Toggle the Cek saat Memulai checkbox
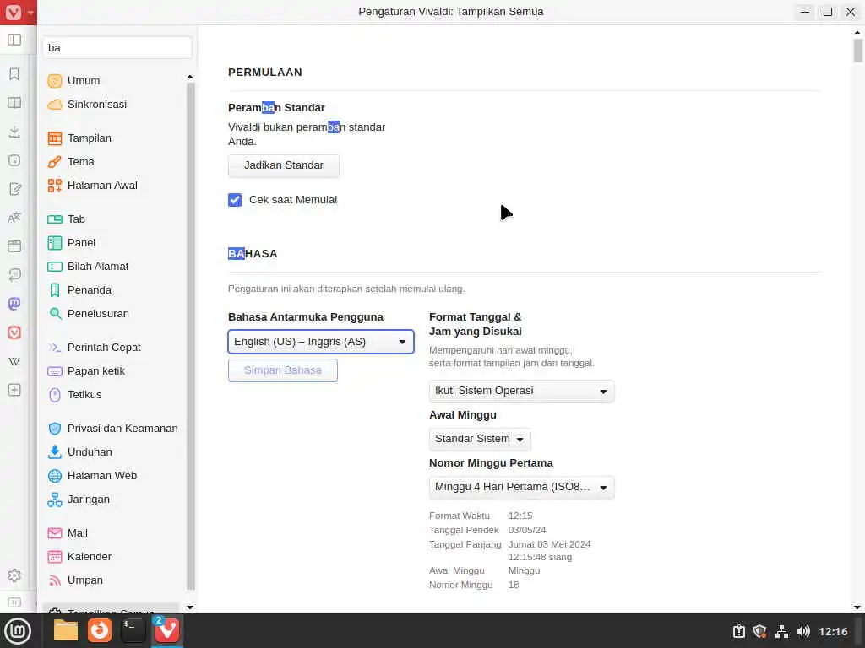Viewport: 865px width, 648px height. 235,200
